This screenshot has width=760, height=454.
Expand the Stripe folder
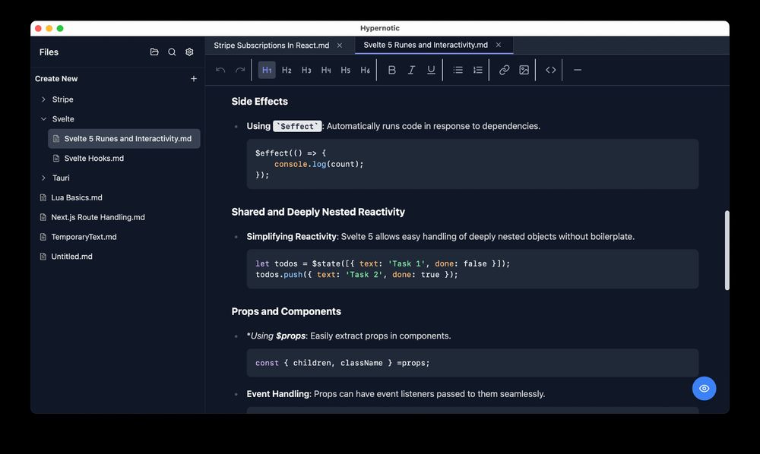43,99
